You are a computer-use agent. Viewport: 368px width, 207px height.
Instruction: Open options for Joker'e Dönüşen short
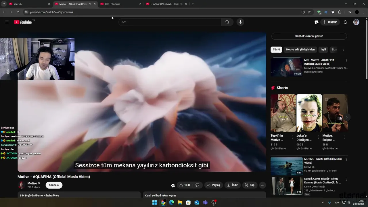pos(318,137)
